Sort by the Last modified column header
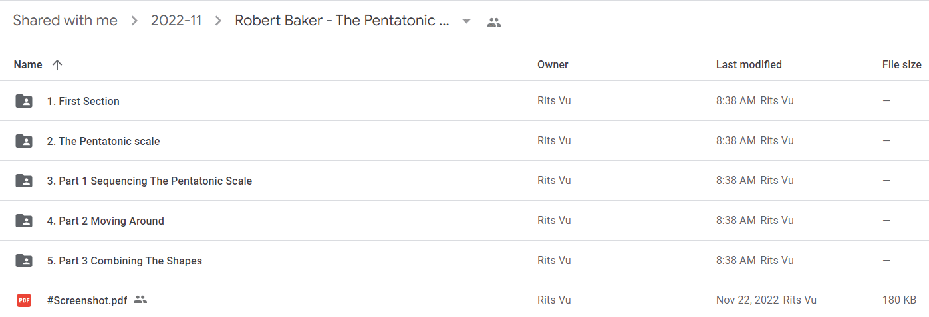Viewport: 929px width, 317px height. (749, 64)
